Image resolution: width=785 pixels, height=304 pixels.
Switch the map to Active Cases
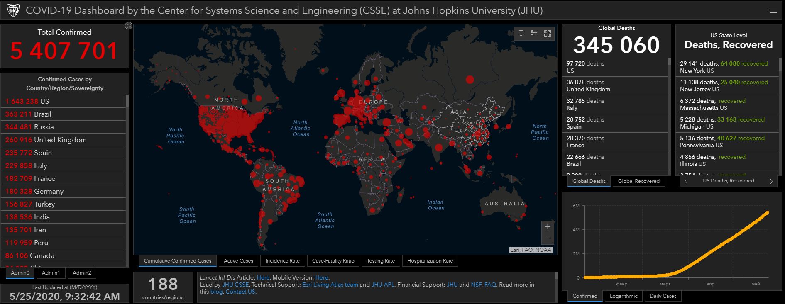point(238,261)
